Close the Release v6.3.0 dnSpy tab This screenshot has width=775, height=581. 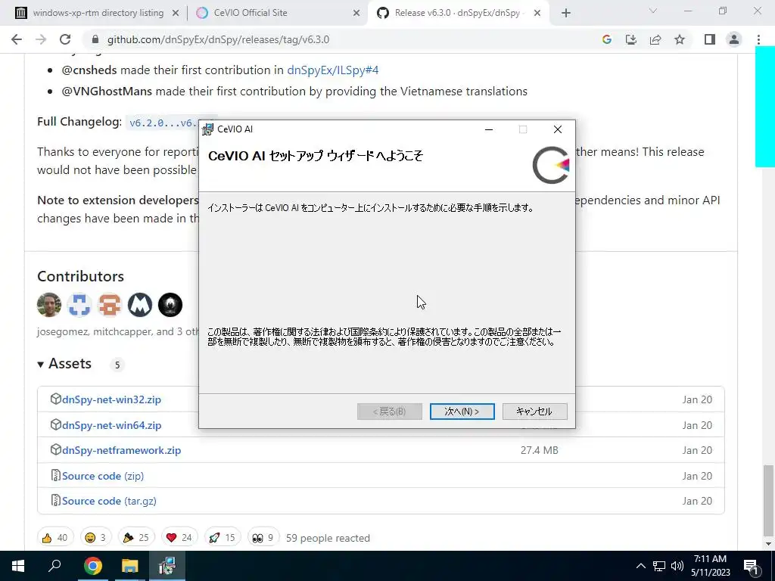tap(537, 14)
